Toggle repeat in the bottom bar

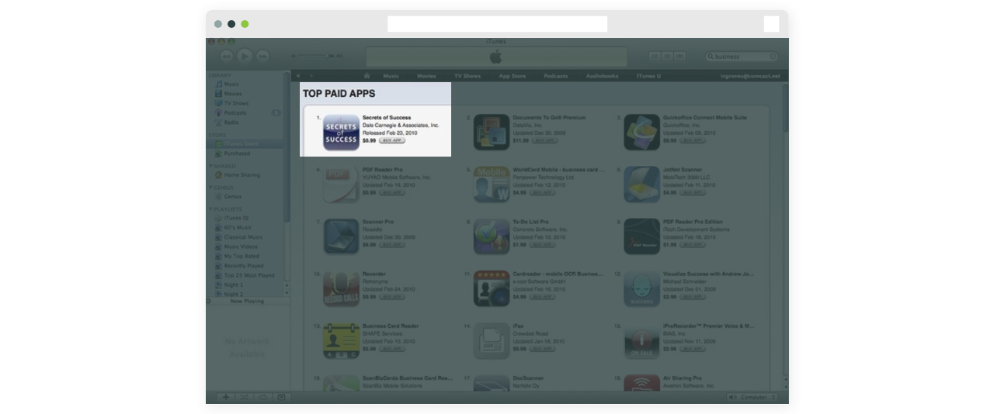tap(262, 397)
